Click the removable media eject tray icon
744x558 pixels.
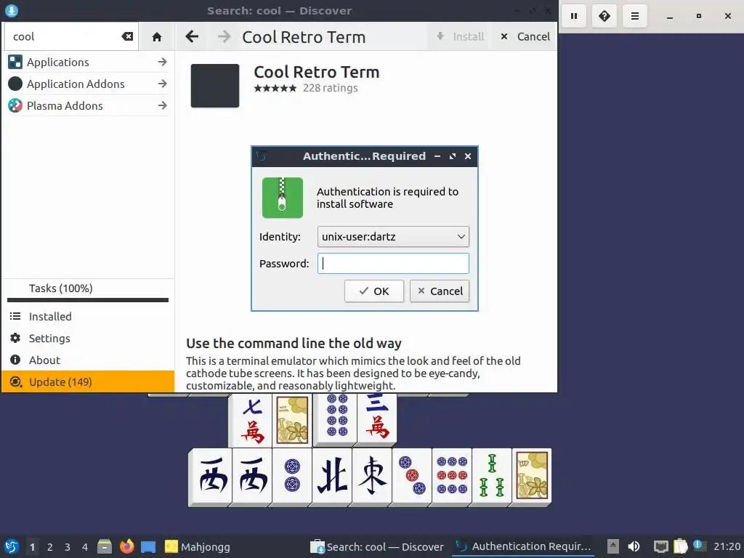click(612, 546)
